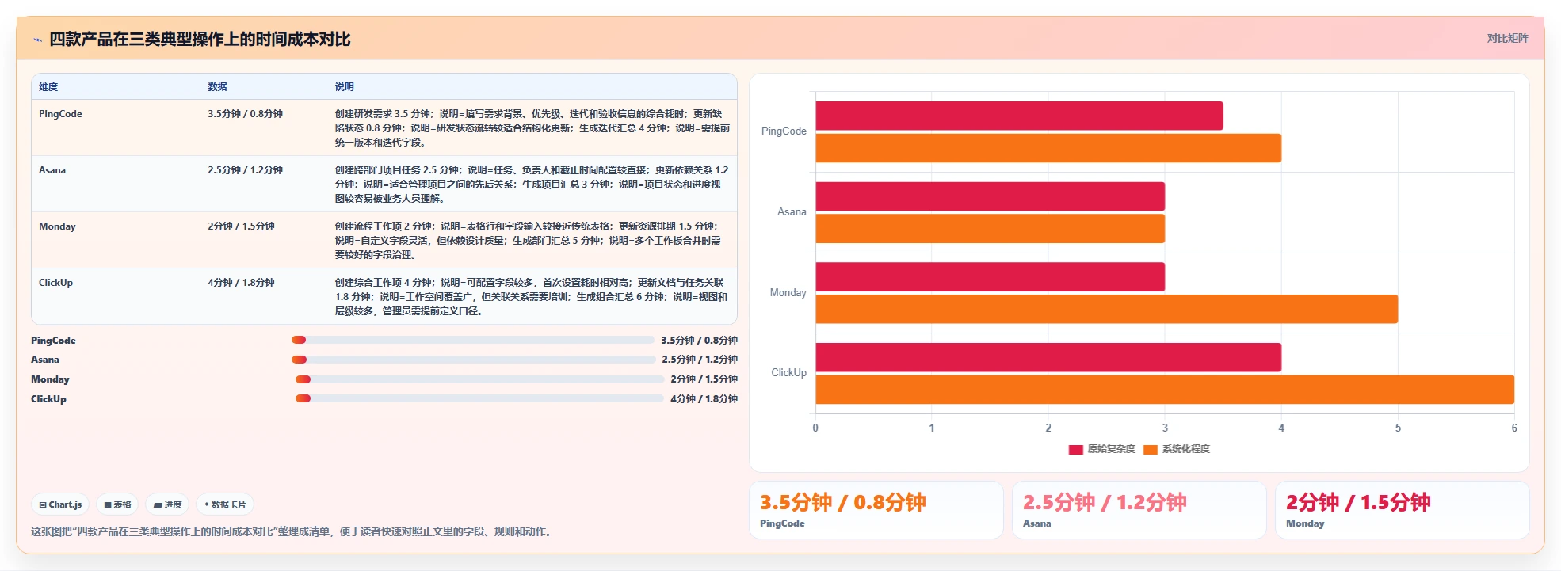Toggle the 原始复杂度 legend red swatch
The height and width of the screenshot is (571, 1561).
(x=1075, y=450)
